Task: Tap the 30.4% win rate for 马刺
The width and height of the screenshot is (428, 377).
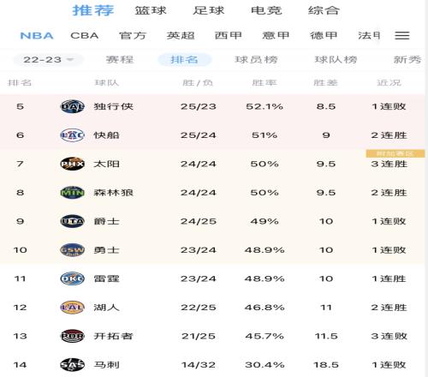Action: click(265, 365)
